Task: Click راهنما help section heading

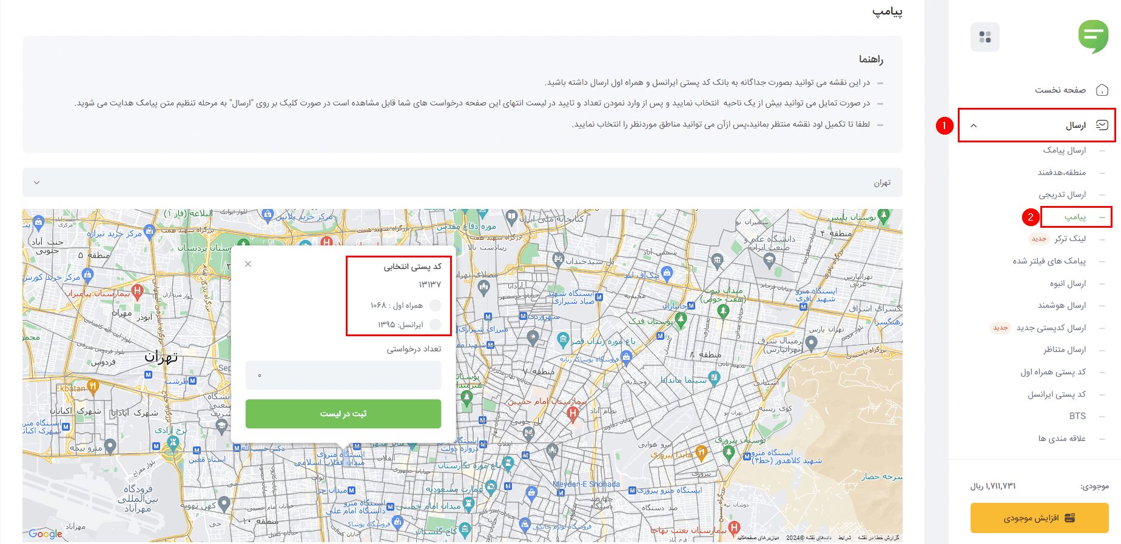Action: click(871, 59)
